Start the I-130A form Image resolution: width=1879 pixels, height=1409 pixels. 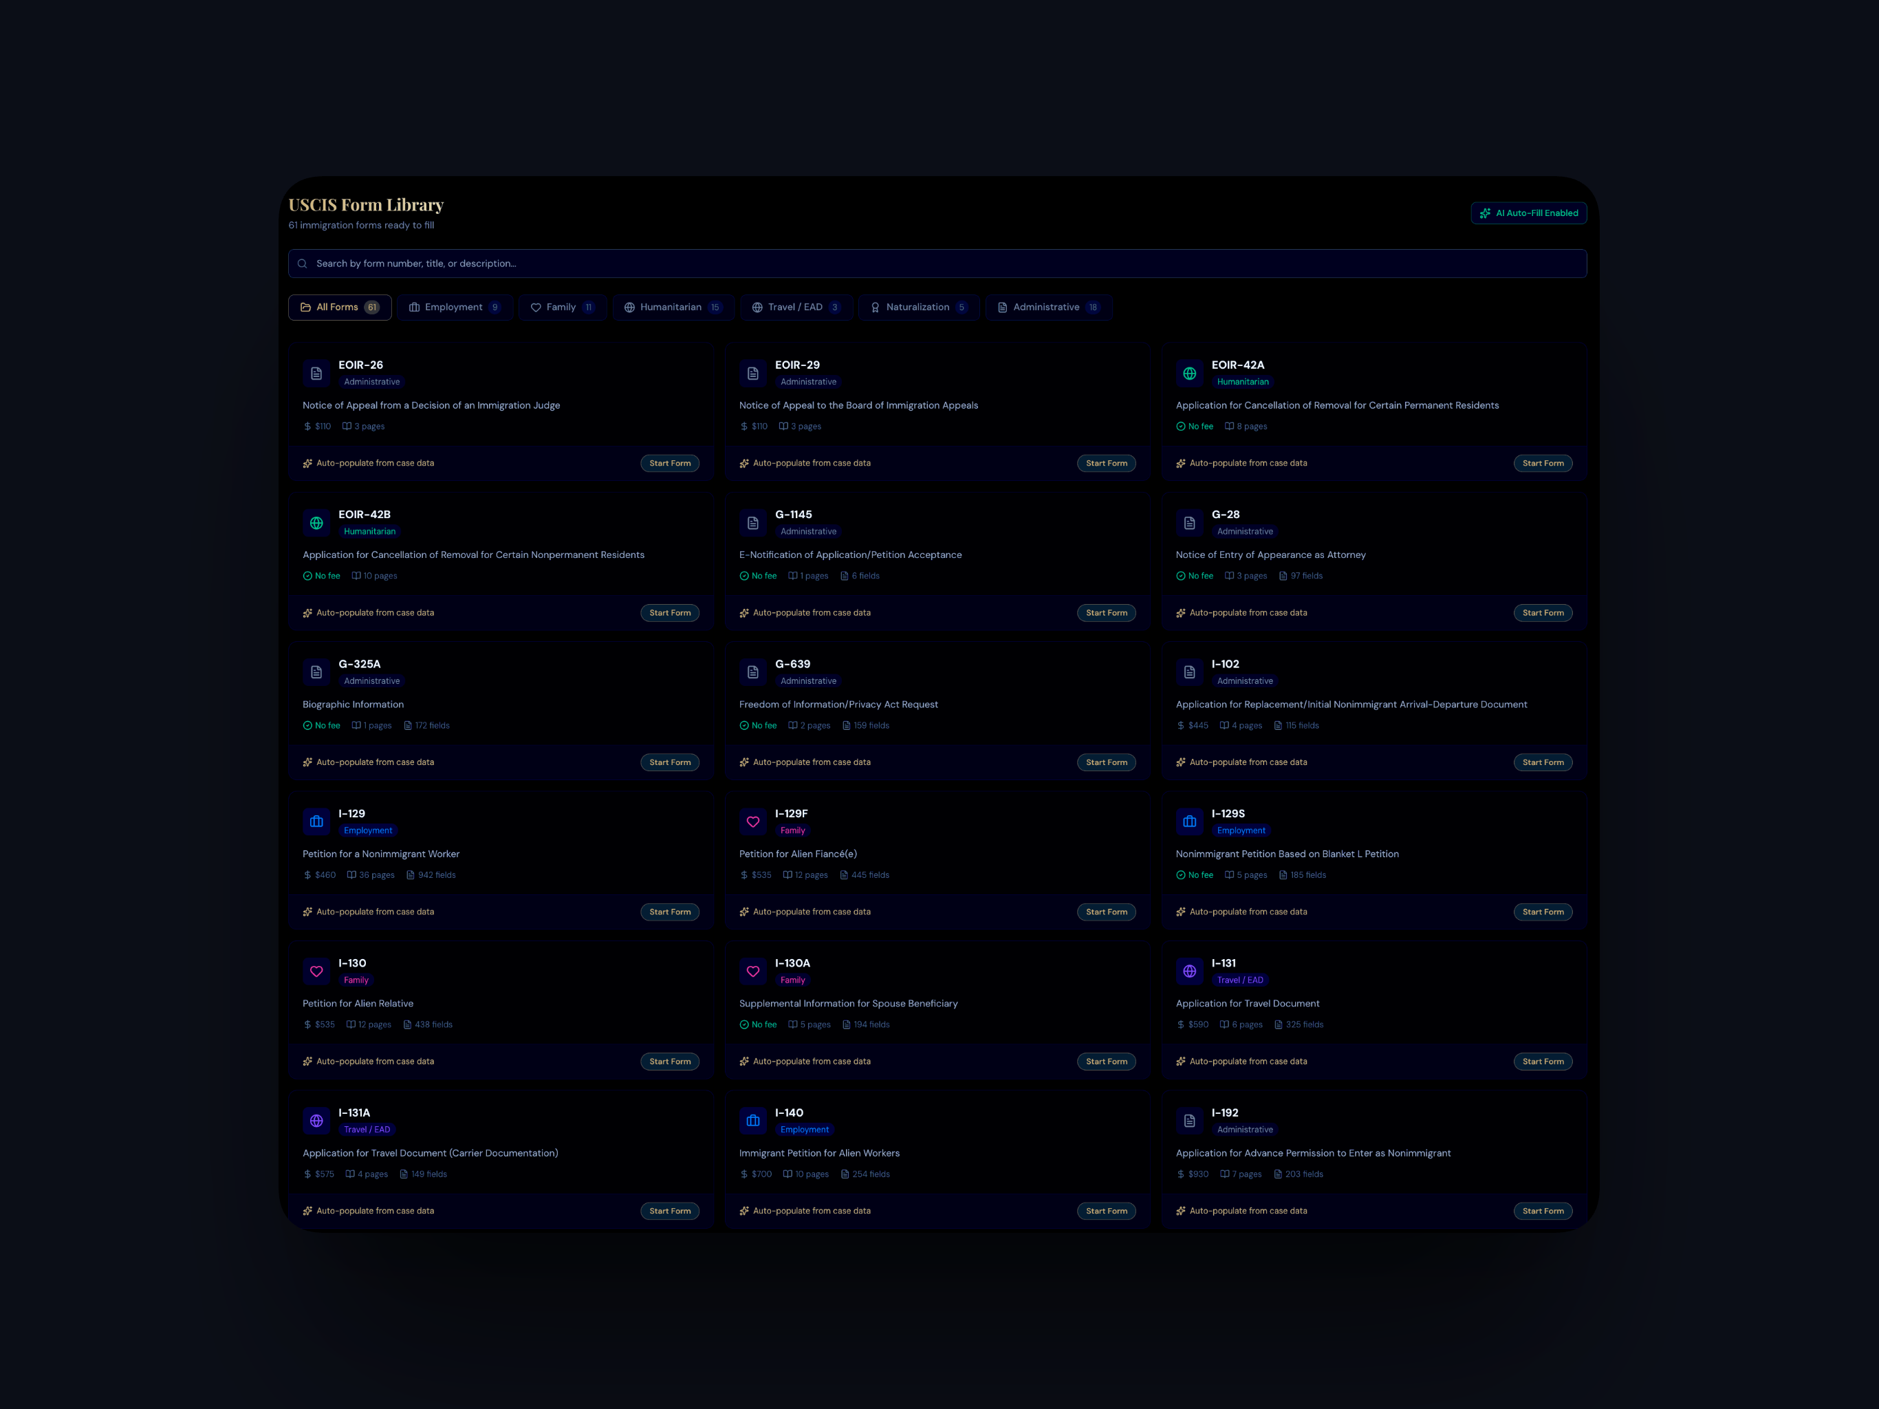click(1107, 1062)
